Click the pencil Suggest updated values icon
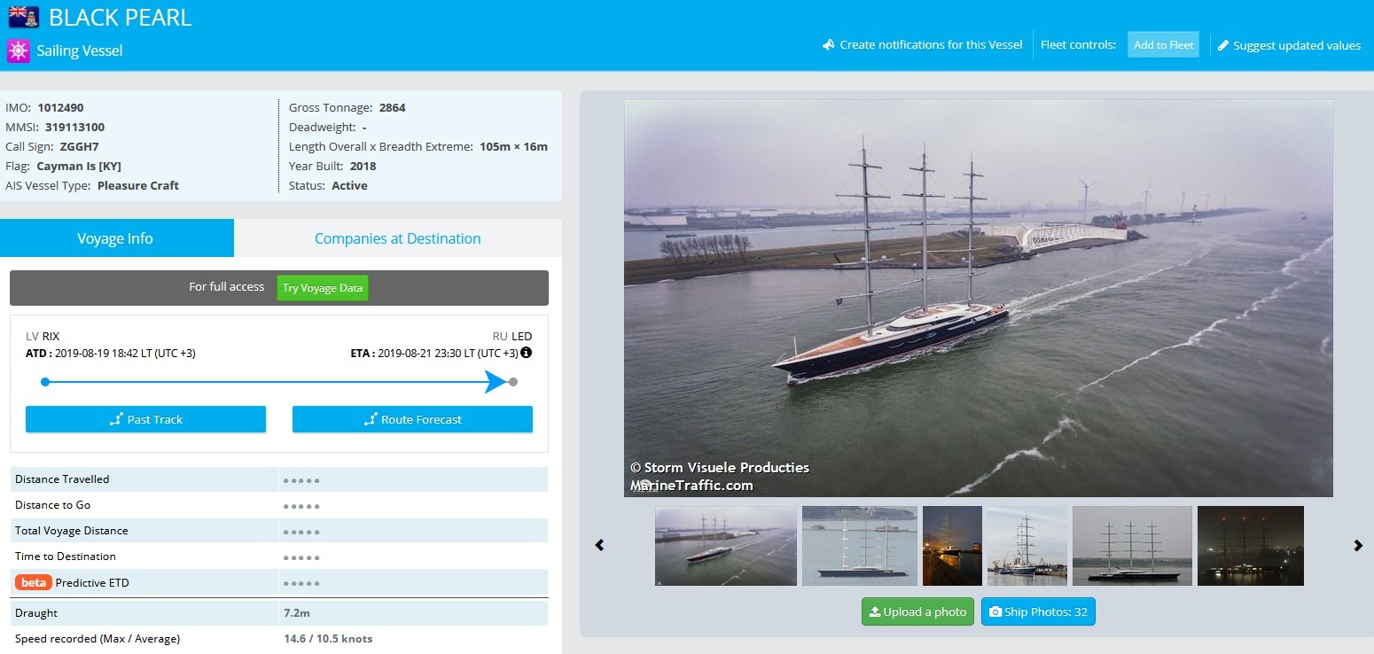 pos(1223,45)
